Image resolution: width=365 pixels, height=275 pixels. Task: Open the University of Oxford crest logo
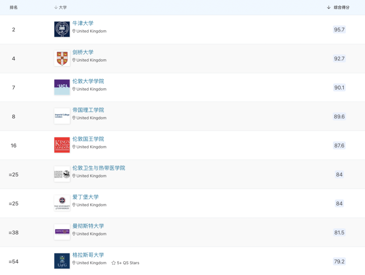coord(62,29)
